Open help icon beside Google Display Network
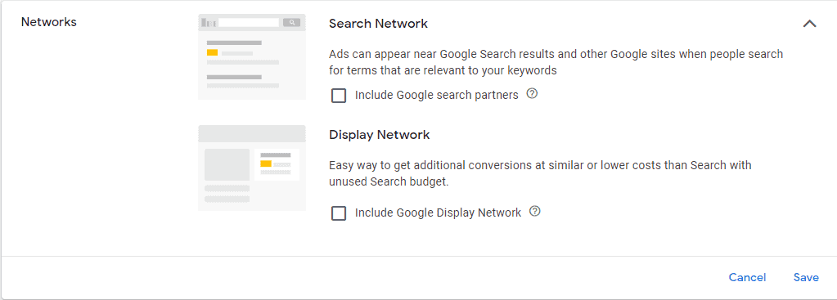This screenshot has width=837, height=300. pyautogui.click(x=535, y=212)
